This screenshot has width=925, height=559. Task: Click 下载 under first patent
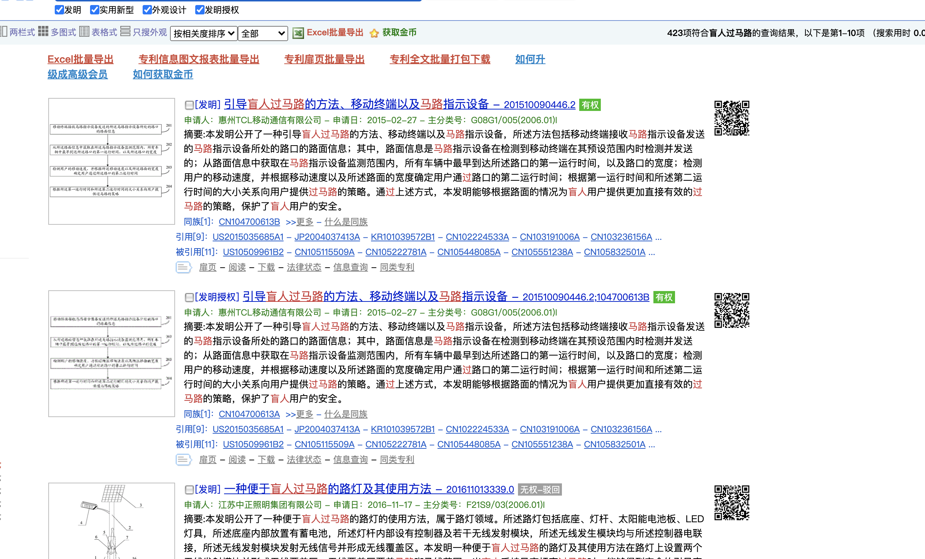point(266,267)
